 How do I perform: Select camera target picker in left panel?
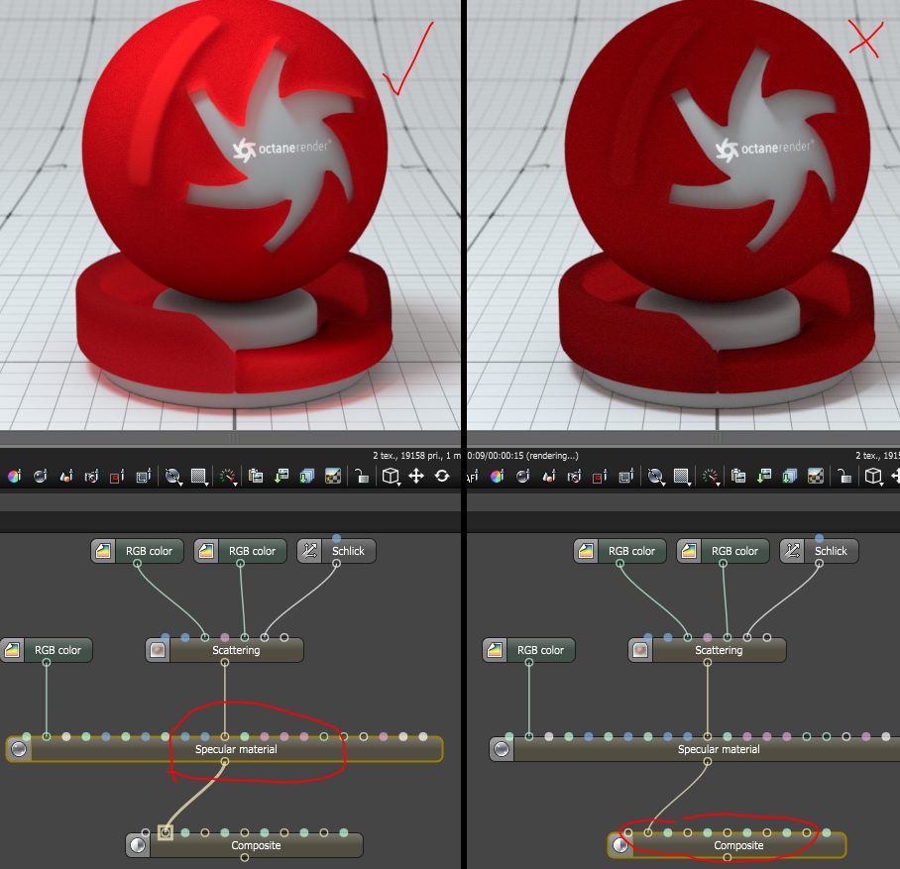click(92, 476)
